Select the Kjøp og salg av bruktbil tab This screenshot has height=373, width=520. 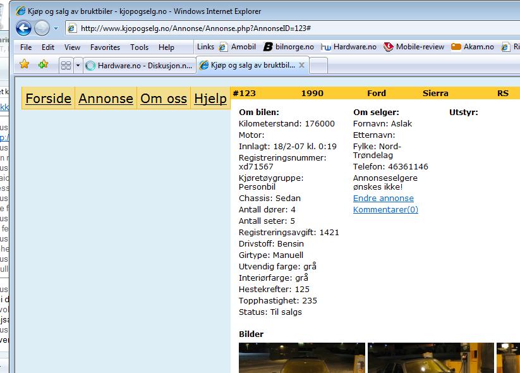pos(253,65)
